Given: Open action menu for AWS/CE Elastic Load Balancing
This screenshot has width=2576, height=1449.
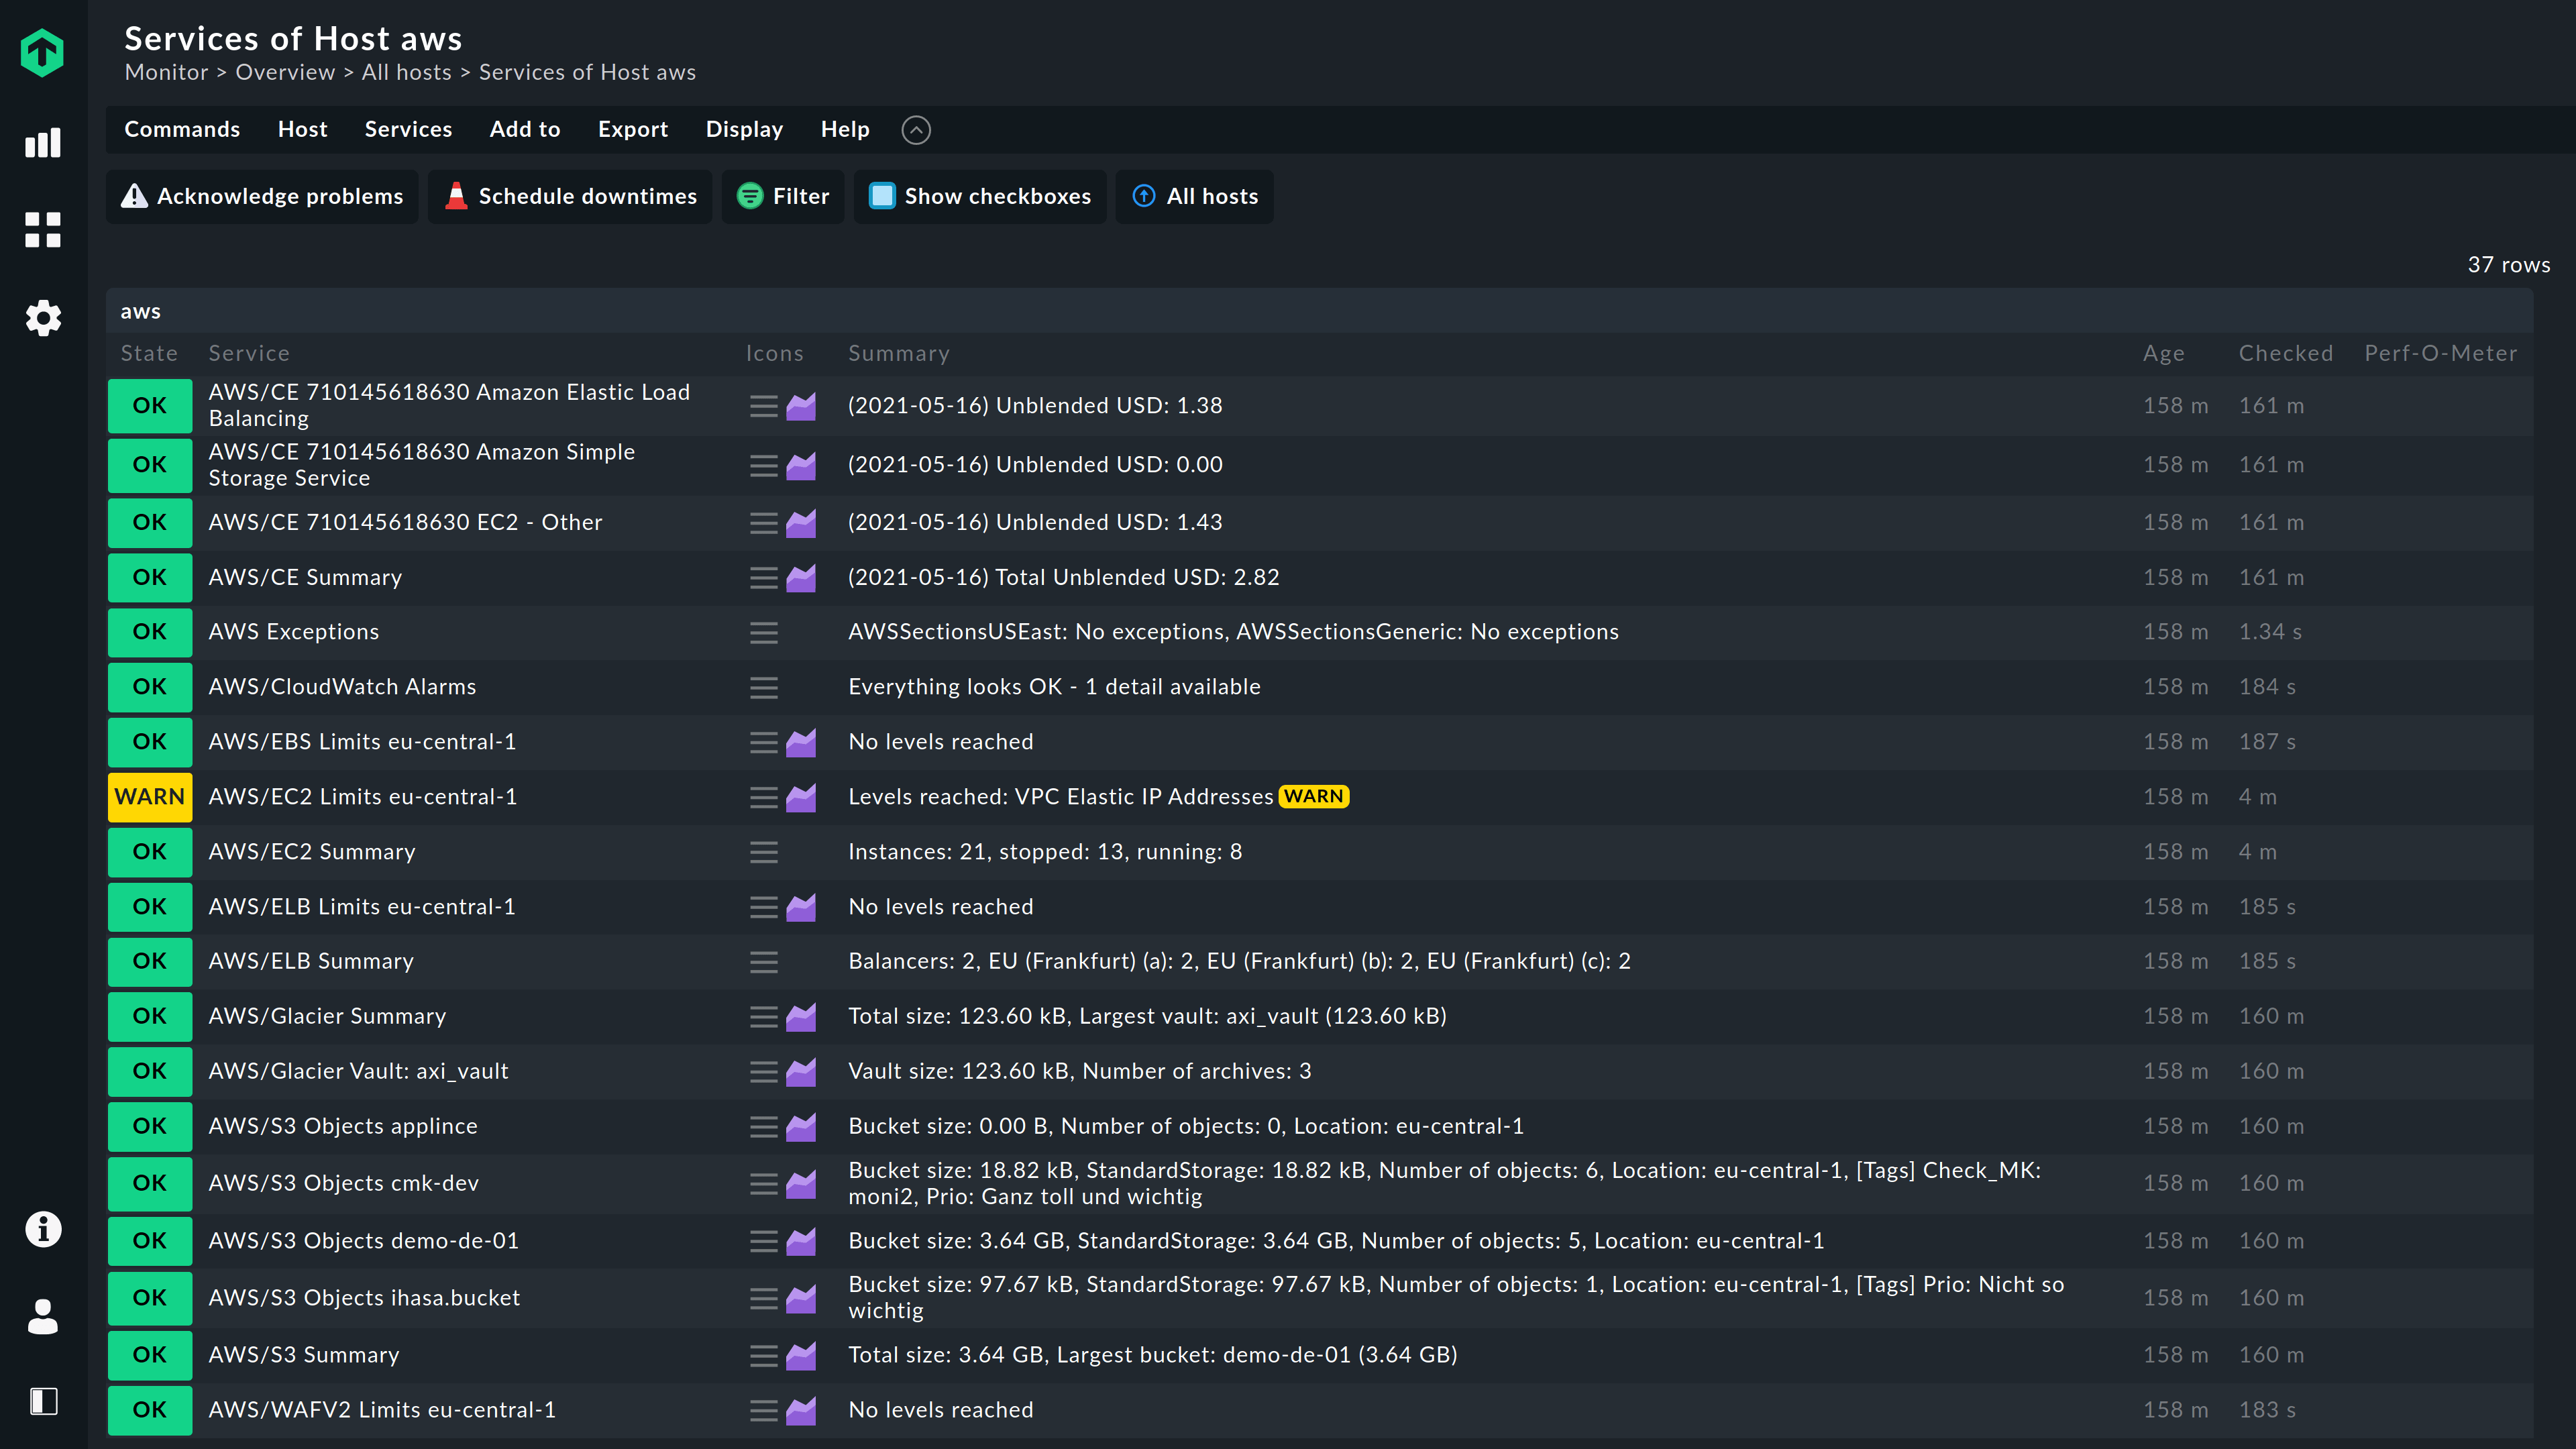Looking at the screenshot, I should (764, 406).
